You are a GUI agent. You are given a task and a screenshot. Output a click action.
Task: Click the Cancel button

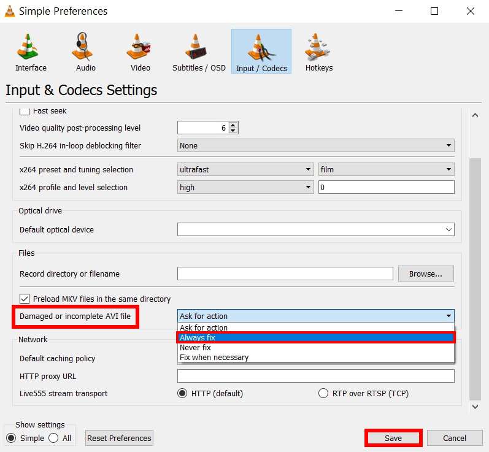click(455, 438)
